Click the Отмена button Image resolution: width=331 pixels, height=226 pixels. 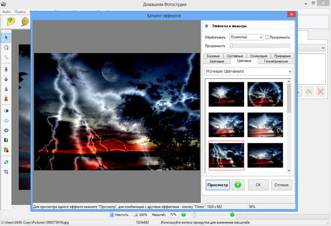coord(281,185)
